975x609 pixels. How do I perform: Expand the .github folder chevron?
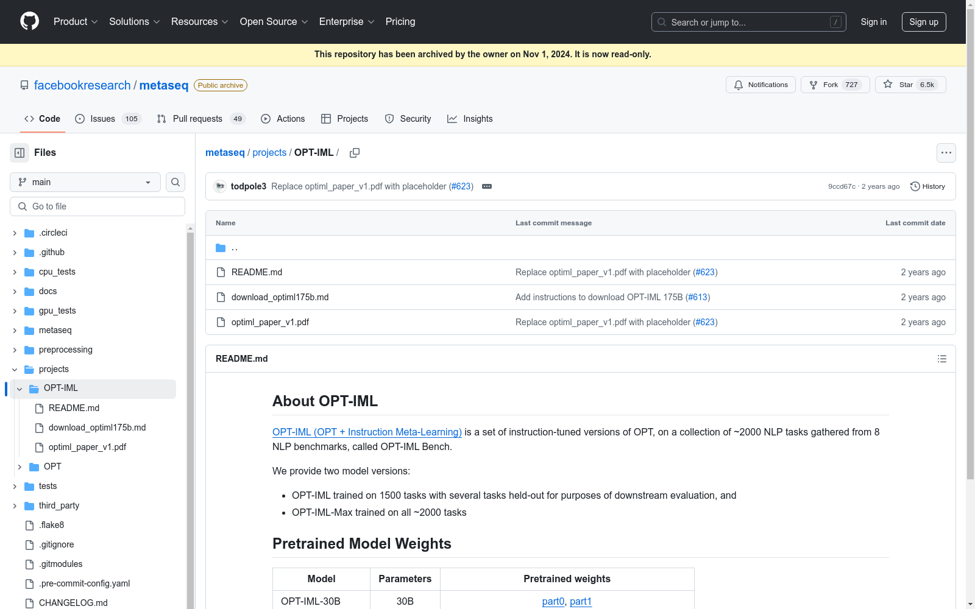pos(15,253)
